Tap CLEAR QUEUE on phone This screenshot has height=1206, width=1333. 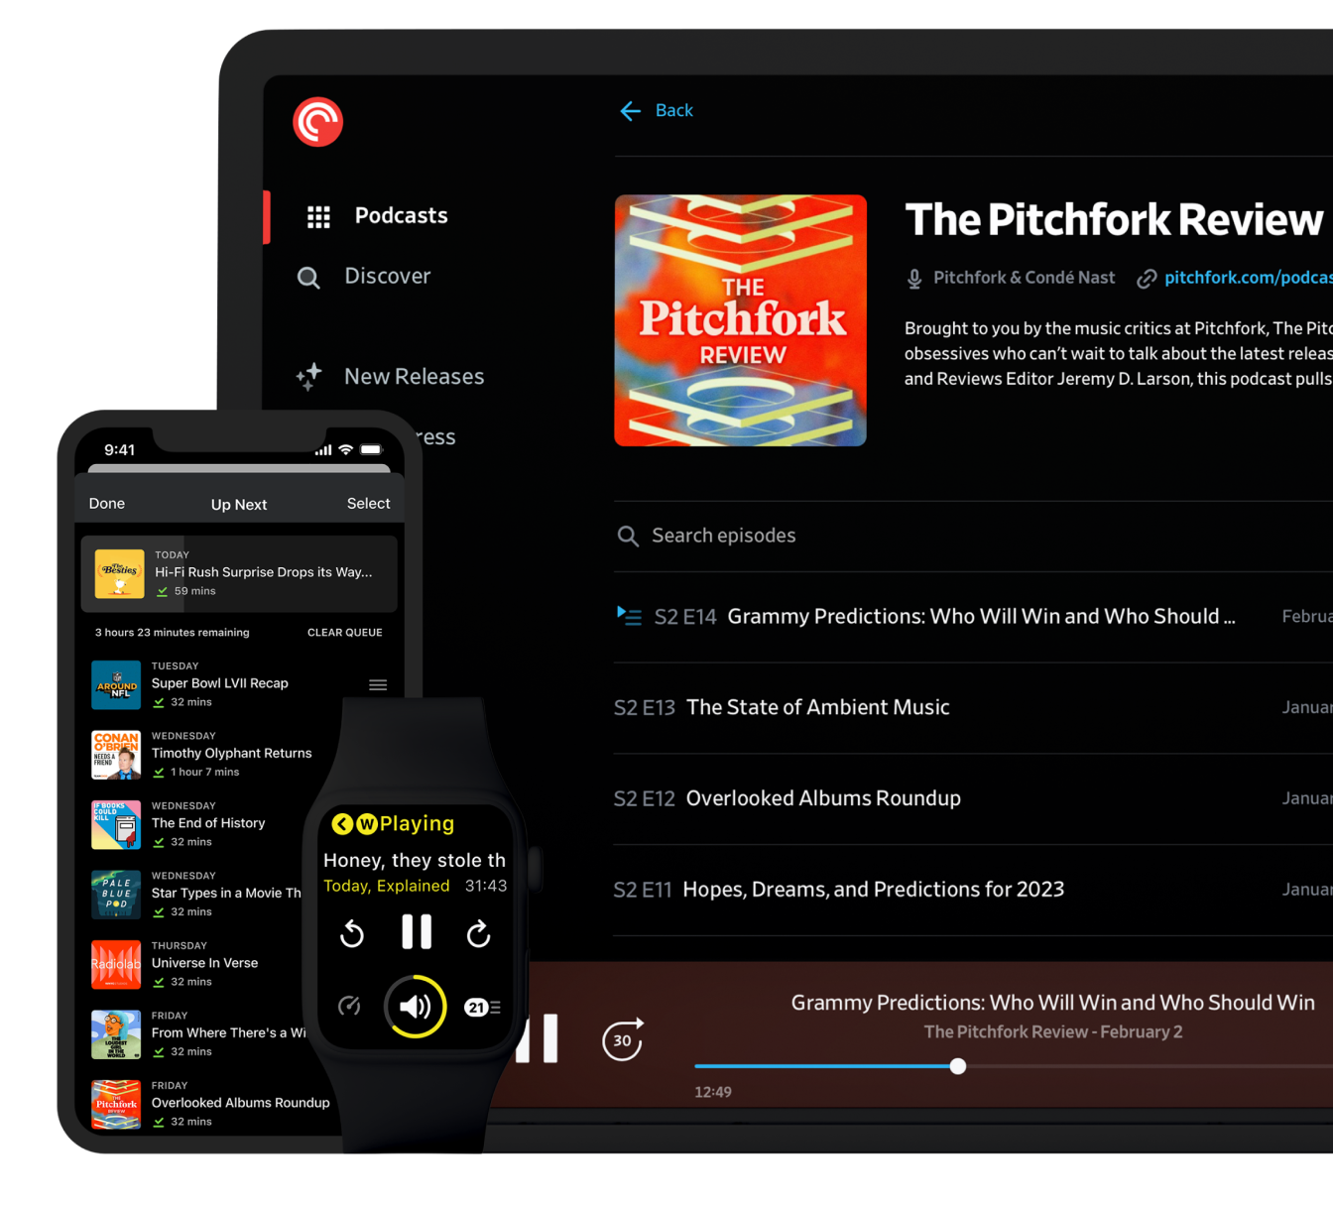pyautogui.click(x=345, y=633)
